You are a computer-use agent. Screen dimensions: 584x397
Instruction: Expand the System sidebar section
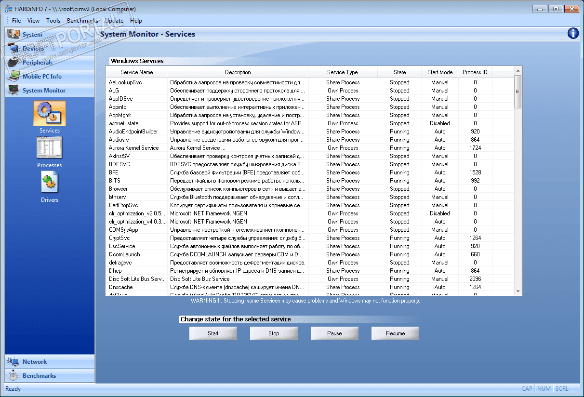pyautogui.click(x=50, y=34)
